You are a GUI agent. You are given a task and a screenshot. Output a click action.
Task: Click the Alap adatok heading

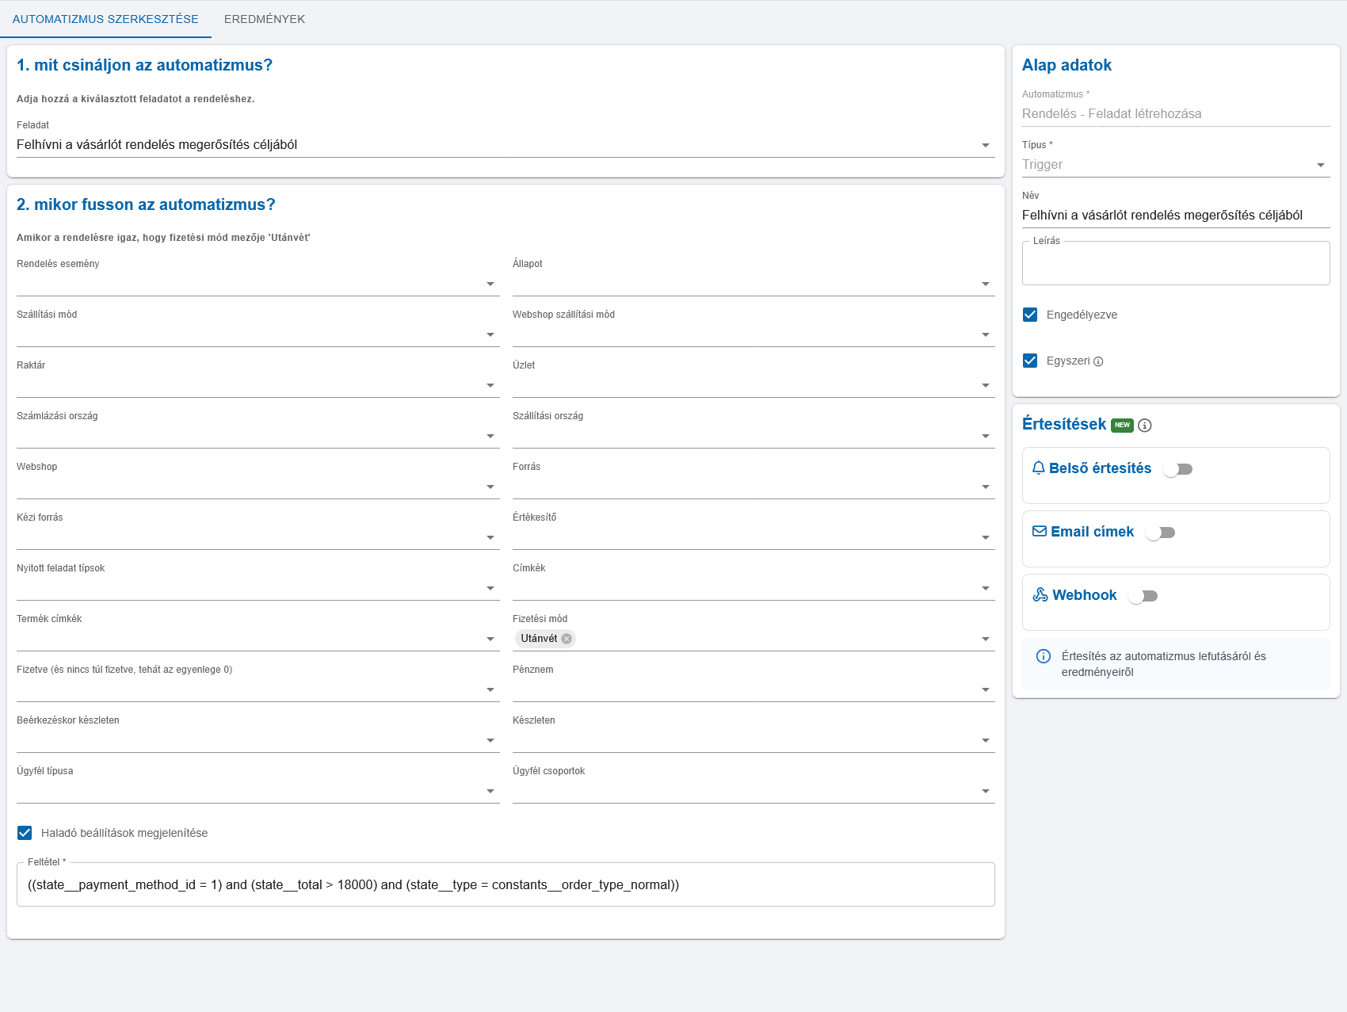pyautogui.click(x=1067, y=65)
